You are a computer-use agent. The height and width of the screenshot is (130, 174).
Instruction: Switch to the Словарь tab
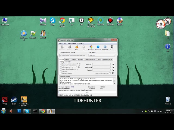[x=73, y=60]
